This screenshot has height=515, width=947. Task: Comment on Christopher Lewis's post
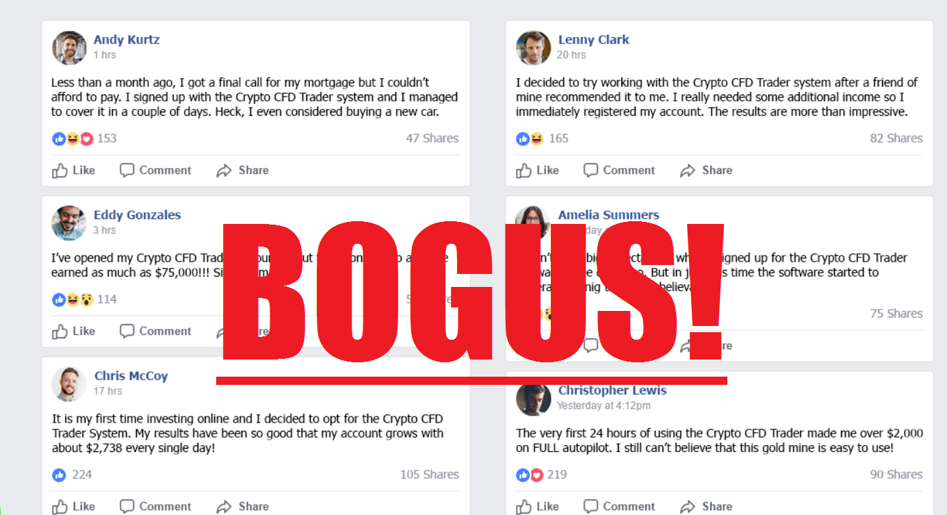[619, 507]
